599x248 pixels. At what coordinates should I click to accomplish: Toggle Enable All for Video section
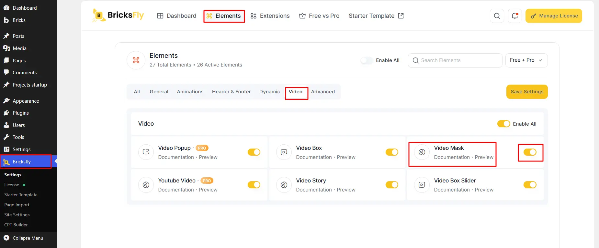[x=504, y=124]
